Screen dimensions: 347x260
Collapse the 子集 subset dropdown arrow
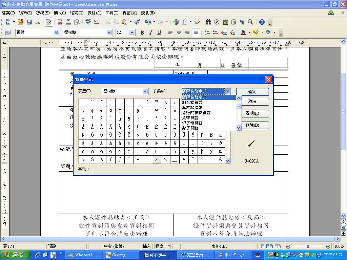227,91
